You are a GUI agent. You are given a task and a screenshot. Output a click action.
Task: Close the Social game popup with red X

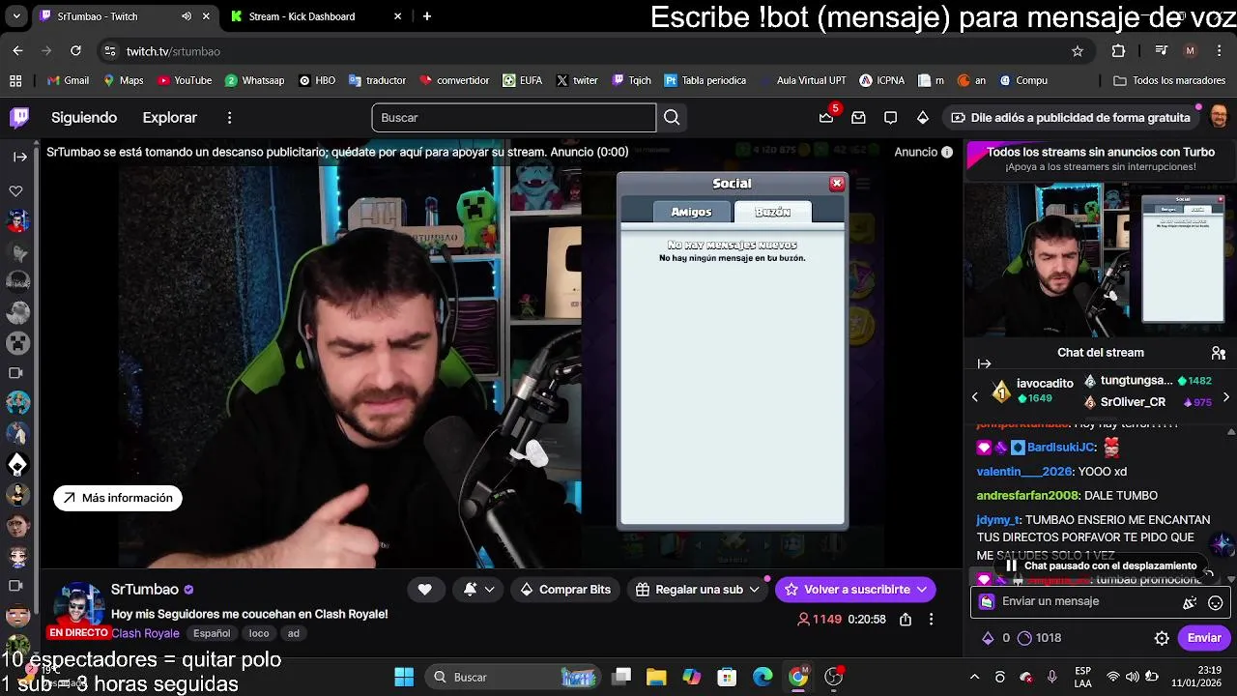[837, 184]
